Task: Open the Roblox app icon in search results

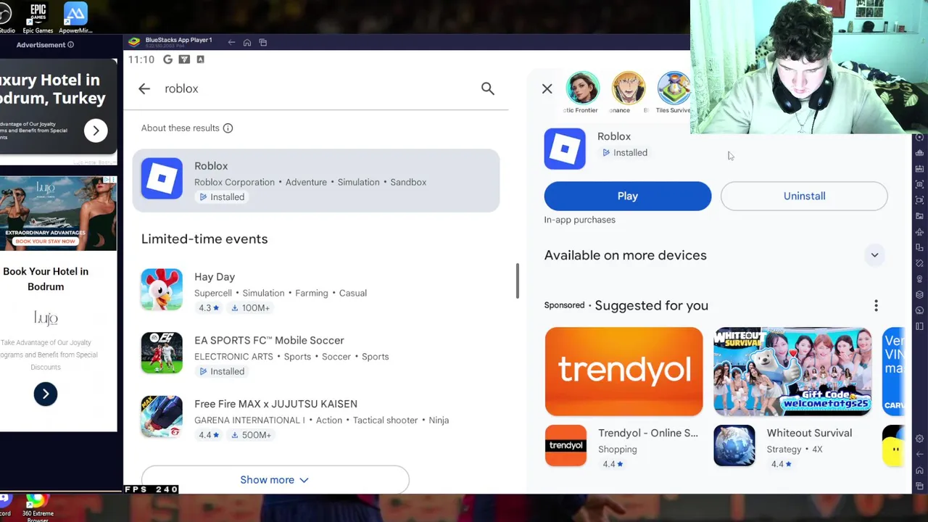Action: pos(162,178)
